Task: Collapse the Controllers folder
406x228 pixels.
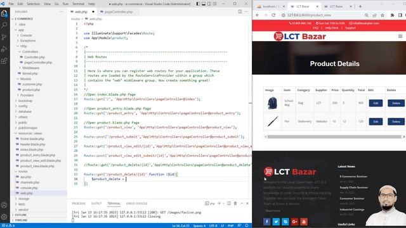Action: (x=30, y=52)
